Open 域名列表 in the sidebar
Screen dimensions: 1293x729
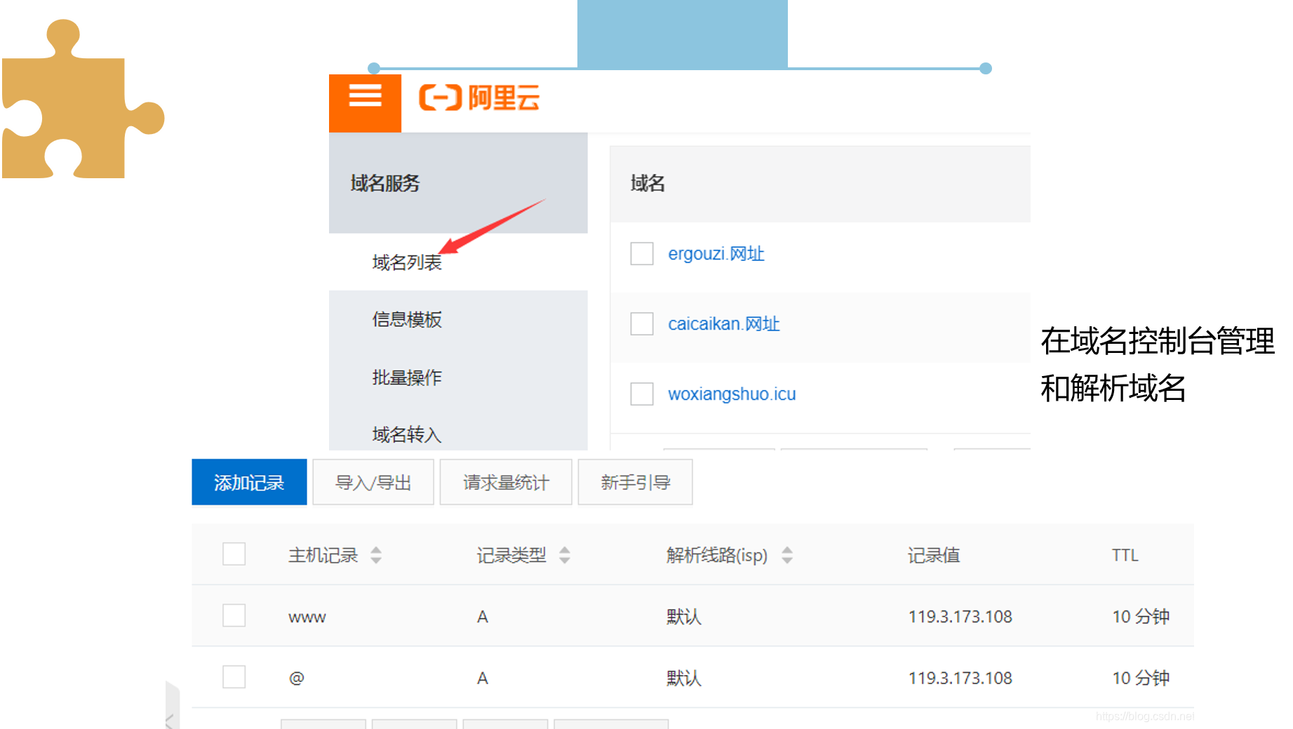point(407,262)
